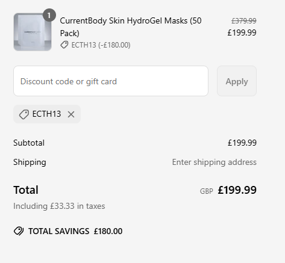Click the tag icon in ECTH13 chip
The image size is (285, 263).
[24, 114]
